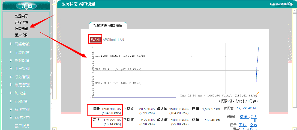
Task: Expand triangle arrow beside 防火墙
Action: click(x=11, y=93)
